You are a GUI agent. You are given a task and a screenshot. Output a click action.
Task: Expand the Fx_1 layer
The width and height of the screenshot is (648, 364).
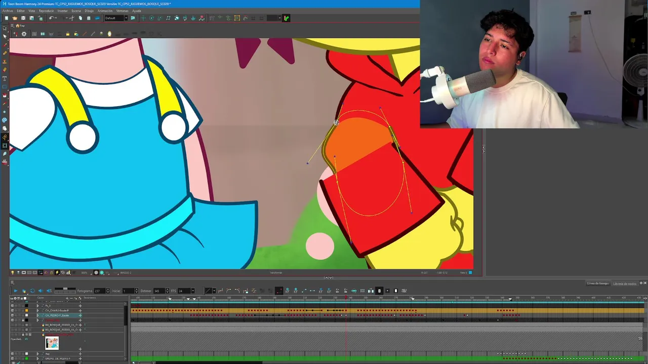37,306
